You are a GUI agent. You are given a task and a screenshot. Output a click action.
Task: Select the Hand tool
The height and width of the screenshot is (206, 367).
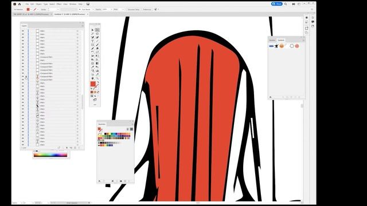93,78
